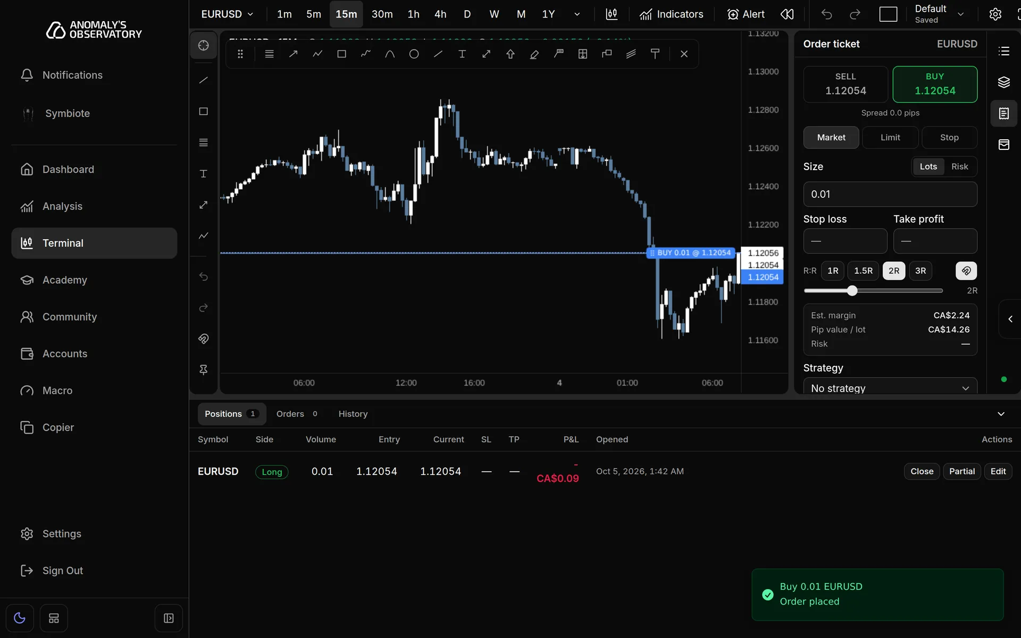Select the text tool in left toolbar
The image size is (1021, 638).
point(203,174)
